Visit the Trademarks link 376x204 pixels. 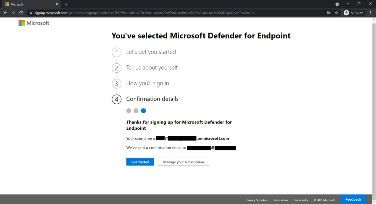tap(301, 200)
